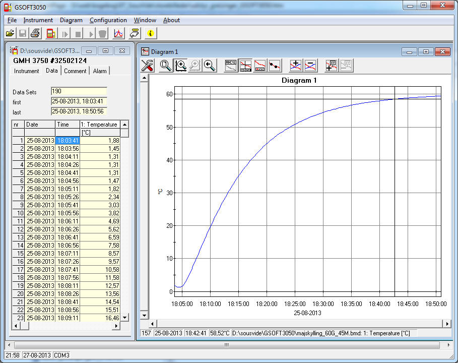Click the diagram horizontal scroll left arrow

[152, 324]
